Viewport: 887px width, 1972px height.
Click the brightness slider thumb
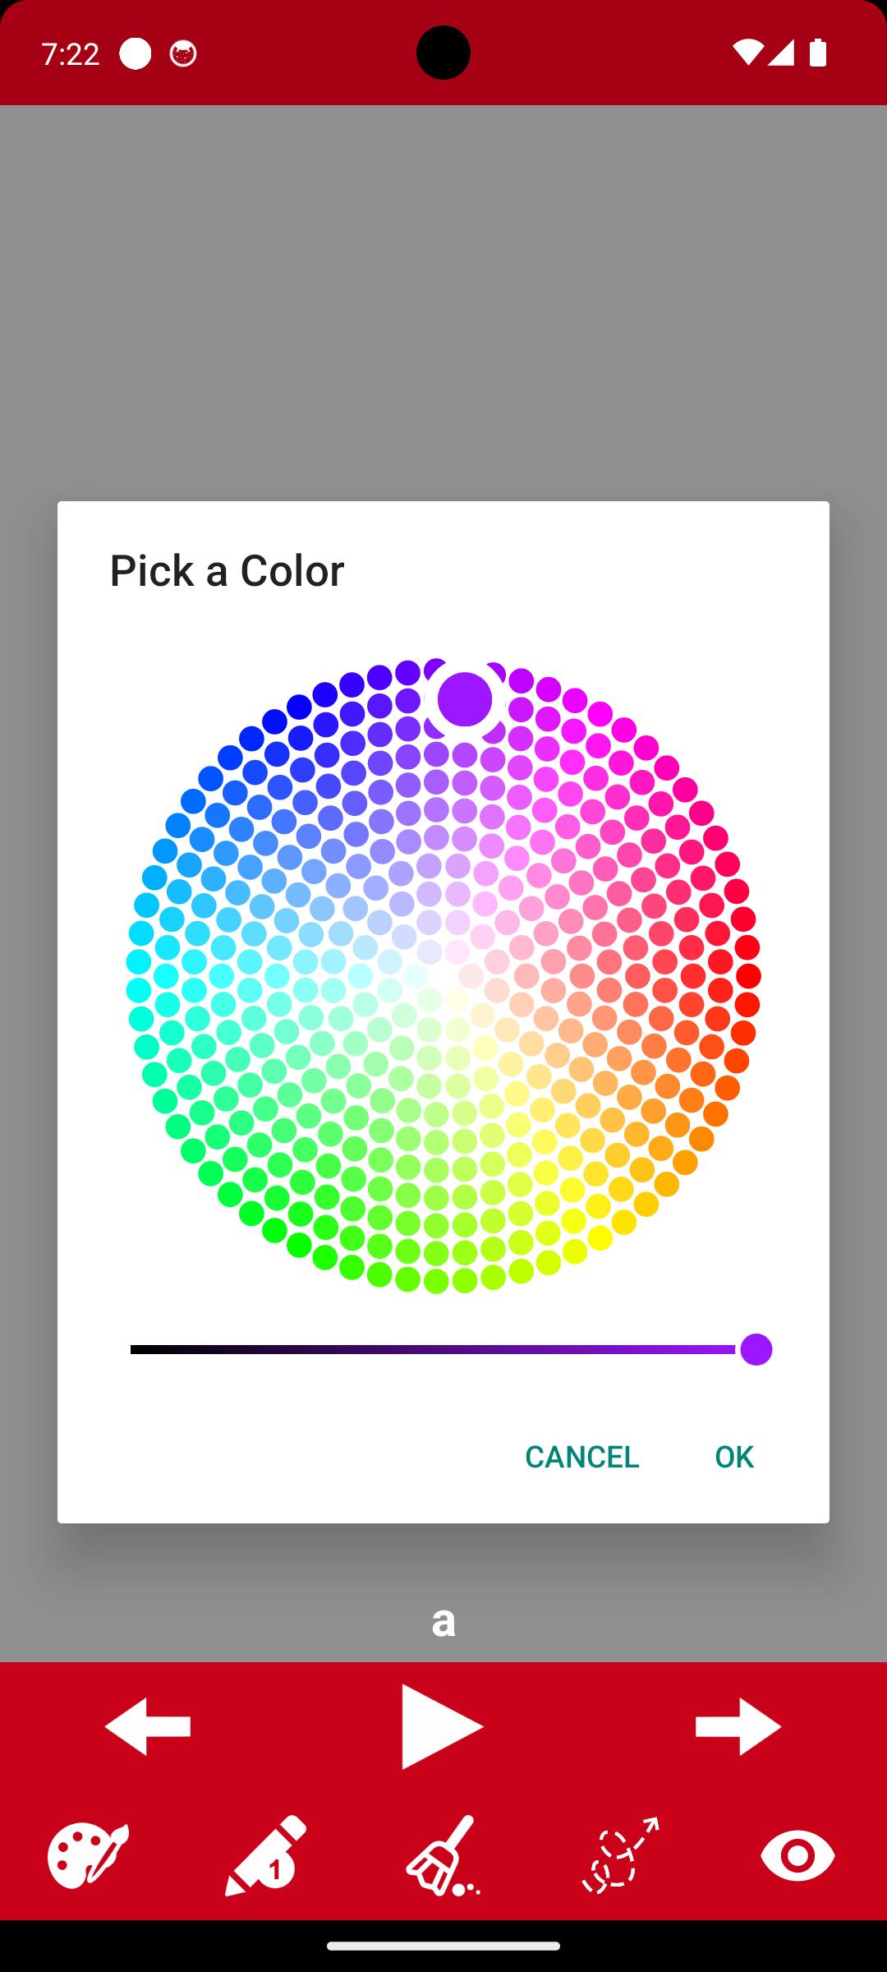(x=756, y=1349)
